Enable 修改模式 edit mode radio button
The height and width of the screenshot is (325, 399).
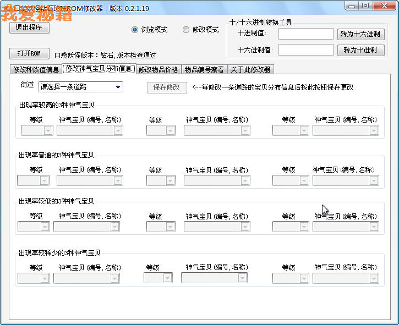pos(186,30)
